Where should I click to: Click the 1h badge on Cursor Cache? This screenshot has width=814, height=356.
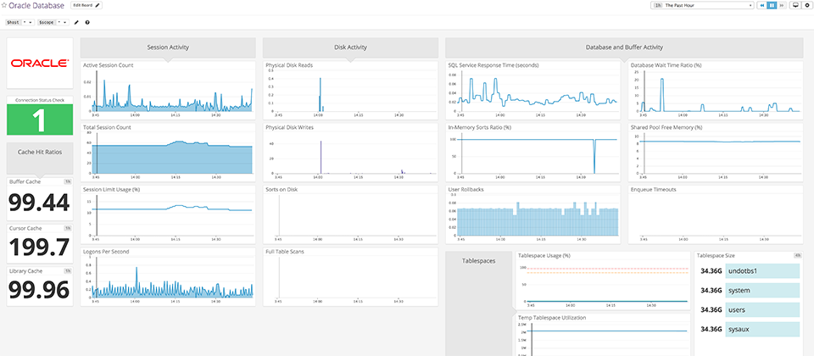[68, 228]
